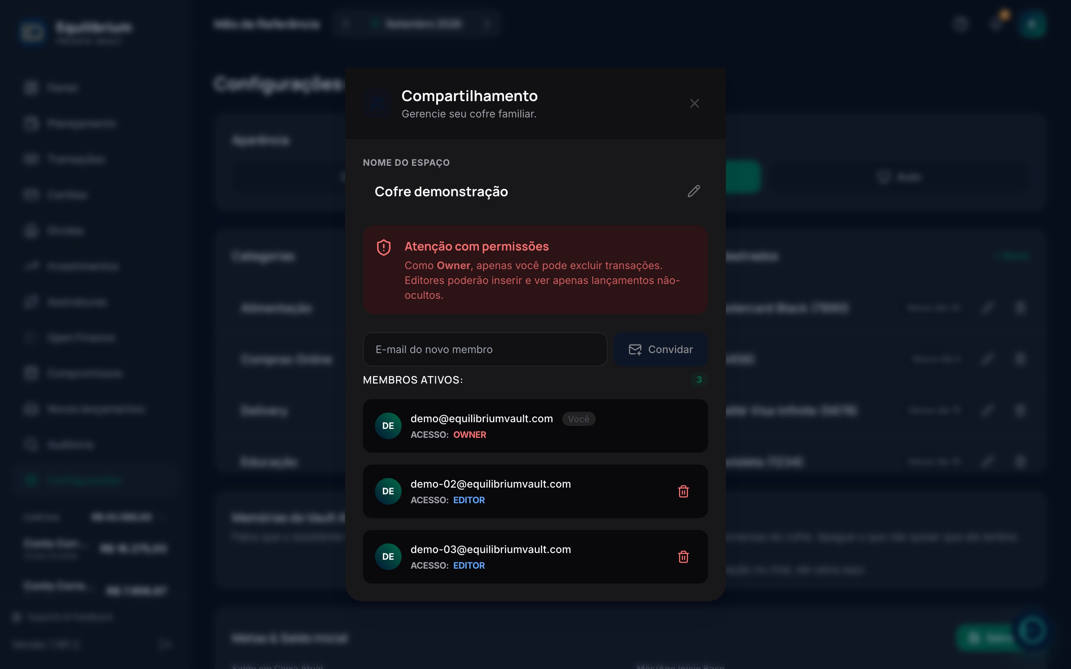Click the bold word "Owner" in the warning
1071x669 pixels.
coord(453,265)
